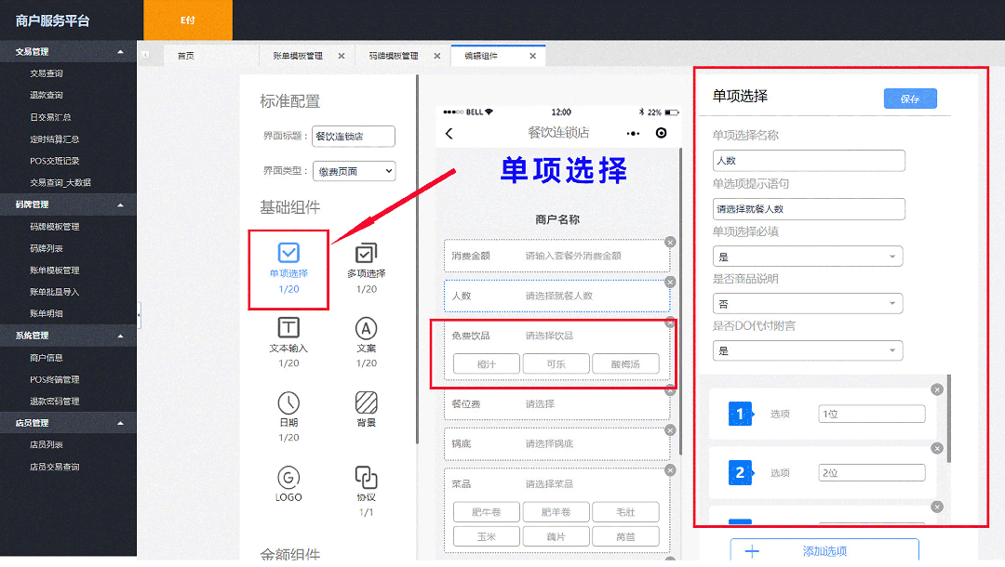The width and height of the screenshot is (1005, 567).
Task: Click the plus icon of 添加选项
Action: (752, 551)
